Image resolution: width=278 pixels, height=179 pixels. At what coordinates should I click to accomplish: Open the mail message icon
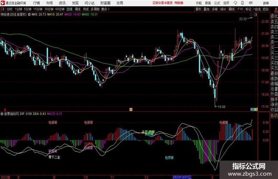tap(251, 3)
